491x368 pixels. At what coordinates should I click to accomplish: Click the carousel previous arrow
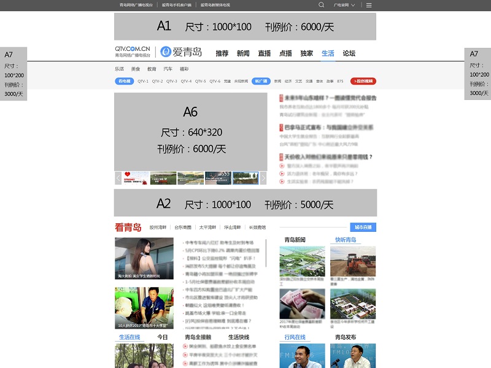pos(118,178)
